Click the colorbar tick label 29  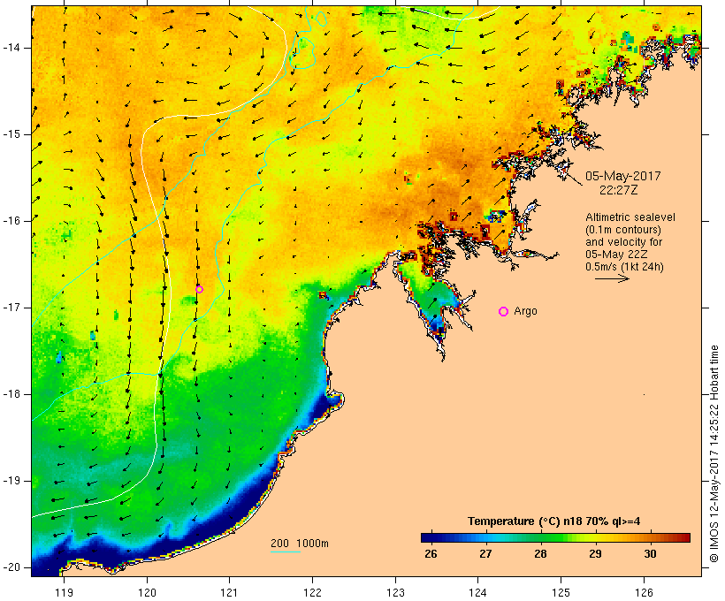pos(595,554)
